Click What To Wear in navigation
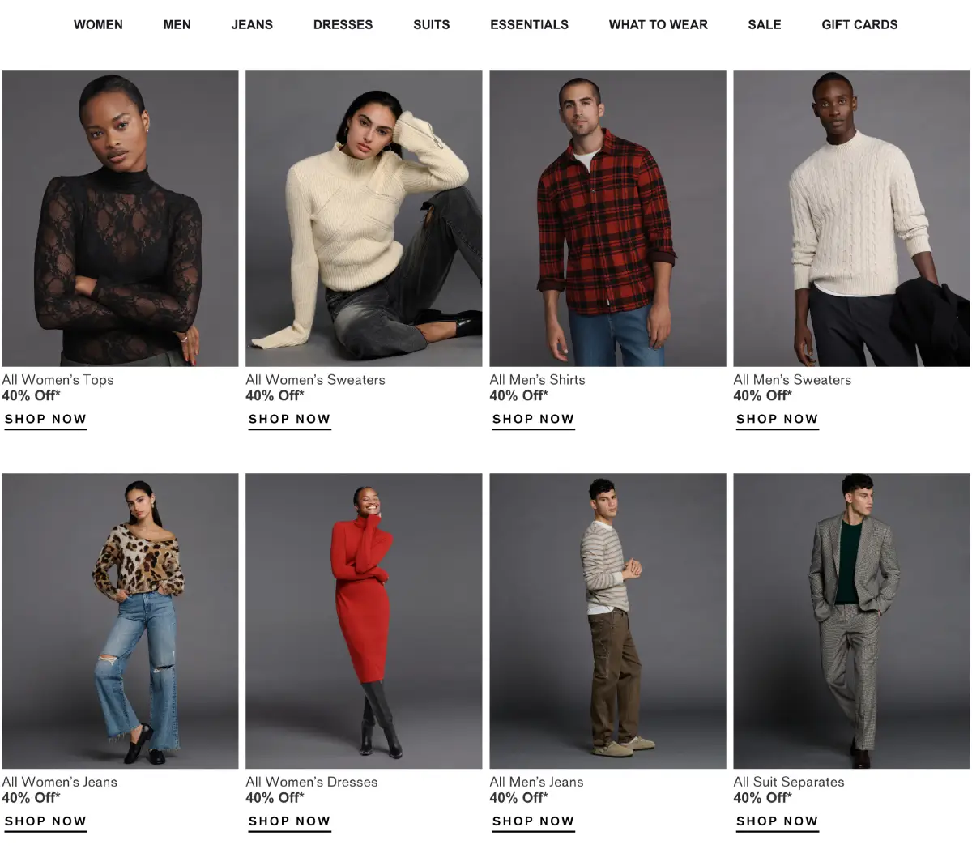Screen dimensions: 972x866 pyautogui.click(x=659, y=25)
